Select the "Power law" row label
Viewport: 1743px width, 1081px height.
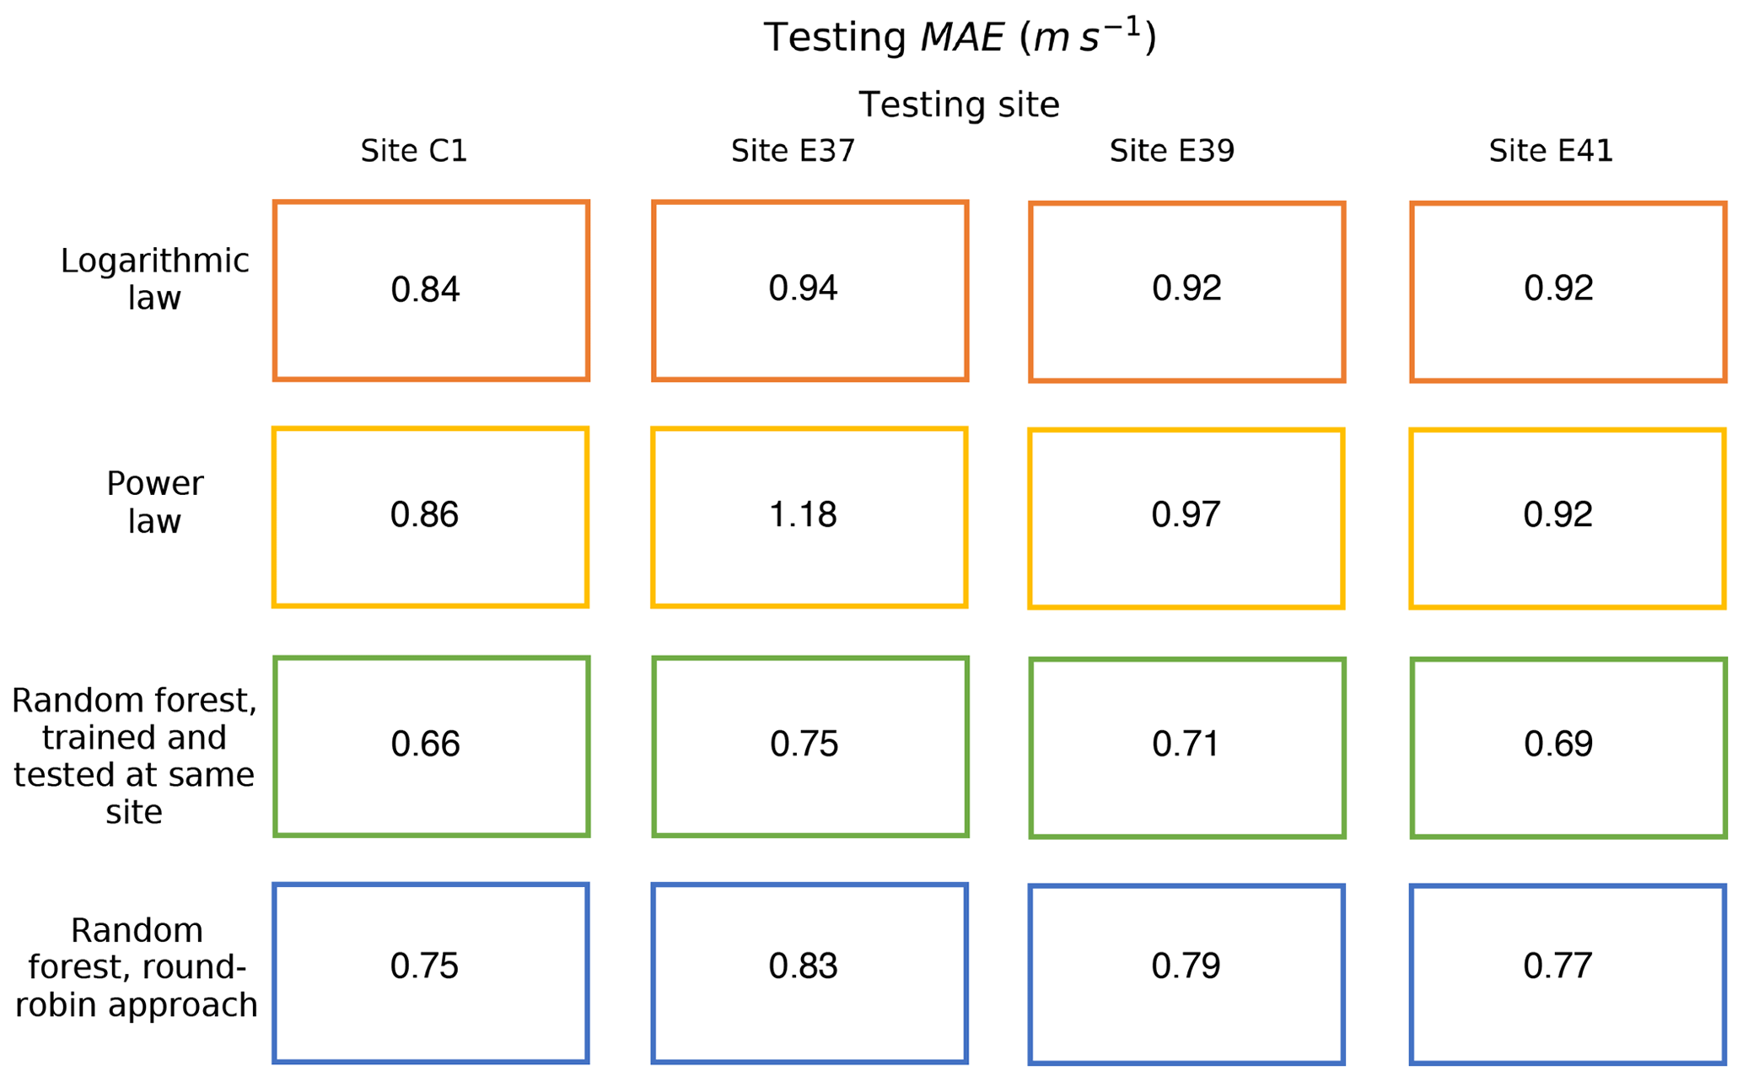coord(154,503)
